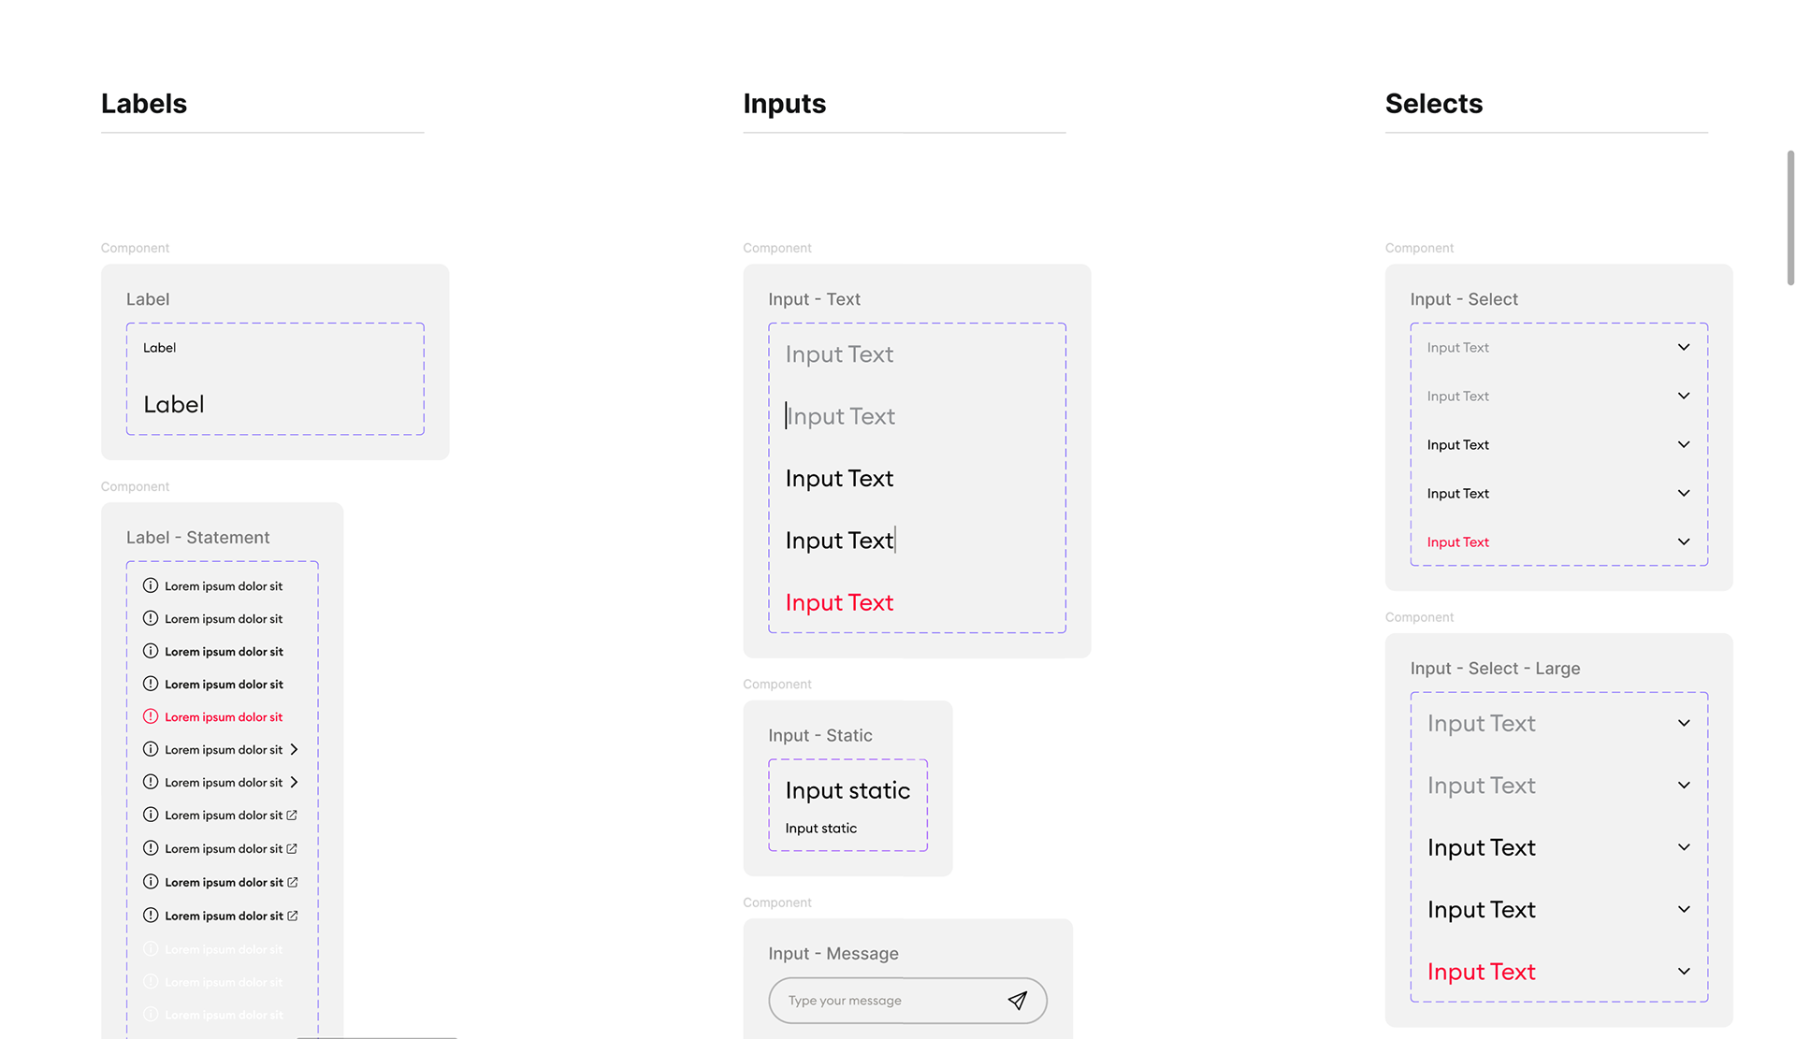Click the first placeholder Input Text field in Input - Text
The width and height of the screenshot is (1796, 1039).
click(839, 354)
